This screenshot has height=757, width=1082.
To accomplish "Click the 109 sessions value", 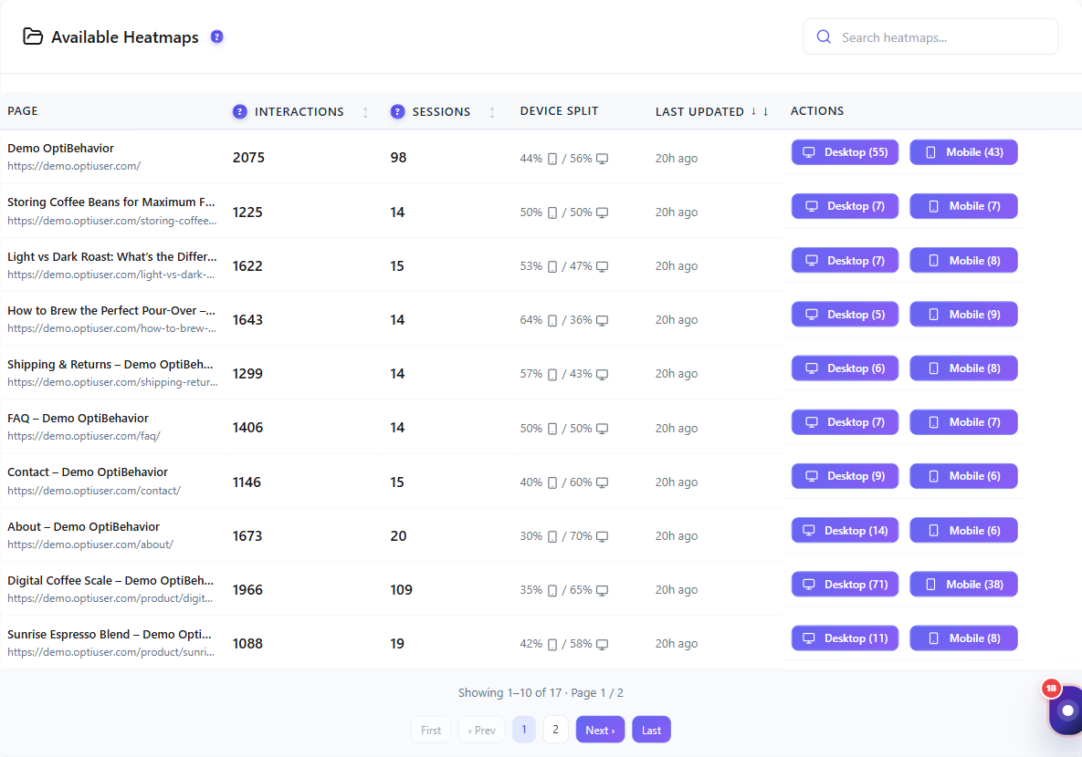I will click(401, 589).
